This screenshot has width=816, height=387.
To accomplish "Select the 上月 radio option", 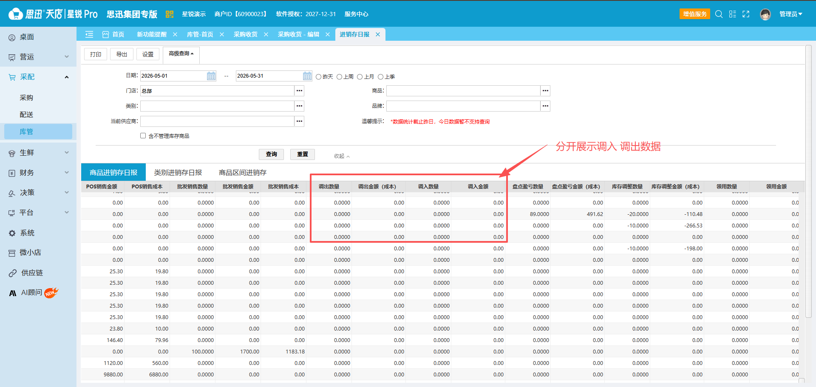I will (x=360, y=77).
